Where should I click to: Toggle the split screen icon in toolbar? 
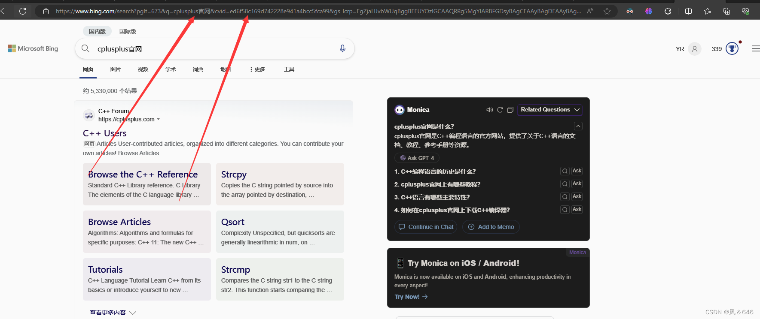pyautogui.click(x=688, y=11)
